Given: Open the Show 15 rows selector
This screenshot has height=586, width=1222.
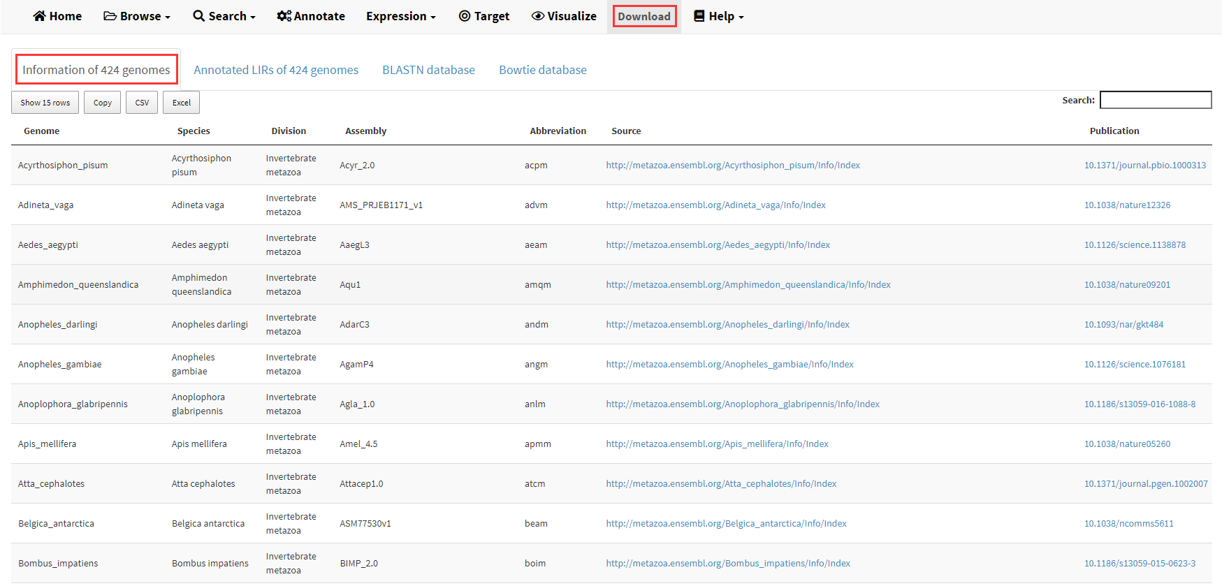Looking at the screenshot, I should click(x=45, y=103).
